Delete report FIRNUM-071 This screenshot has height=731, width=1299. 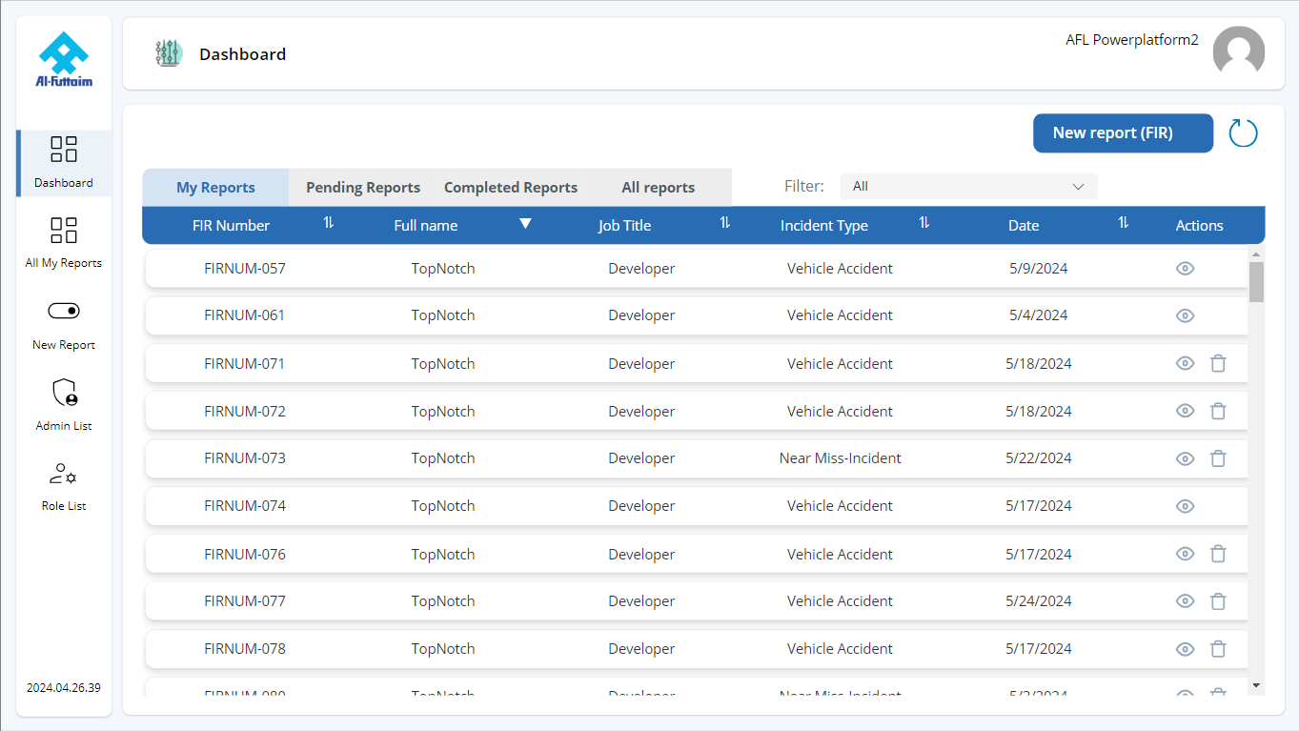[x=1218, y=363]
